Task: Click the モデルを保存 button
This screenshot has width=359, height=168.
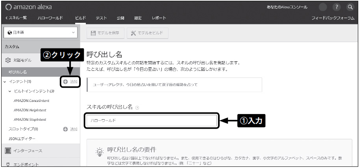Action: click(x=105, y=33)
